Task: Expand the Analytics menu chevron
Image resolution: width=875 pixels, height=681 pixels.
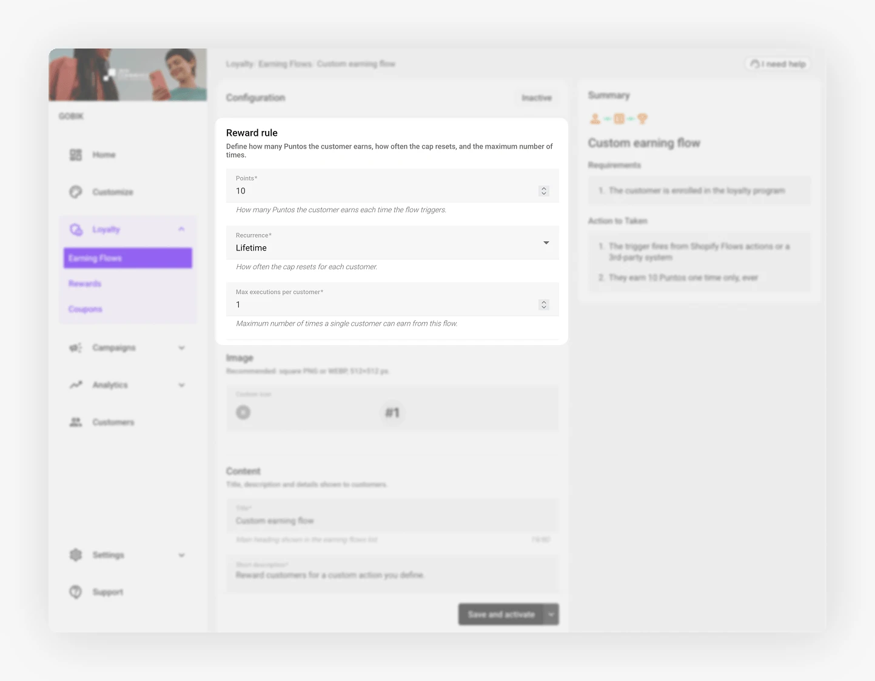Action: tap(181, 384)
